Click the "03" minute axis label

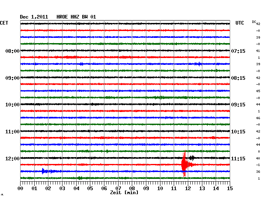62,189
